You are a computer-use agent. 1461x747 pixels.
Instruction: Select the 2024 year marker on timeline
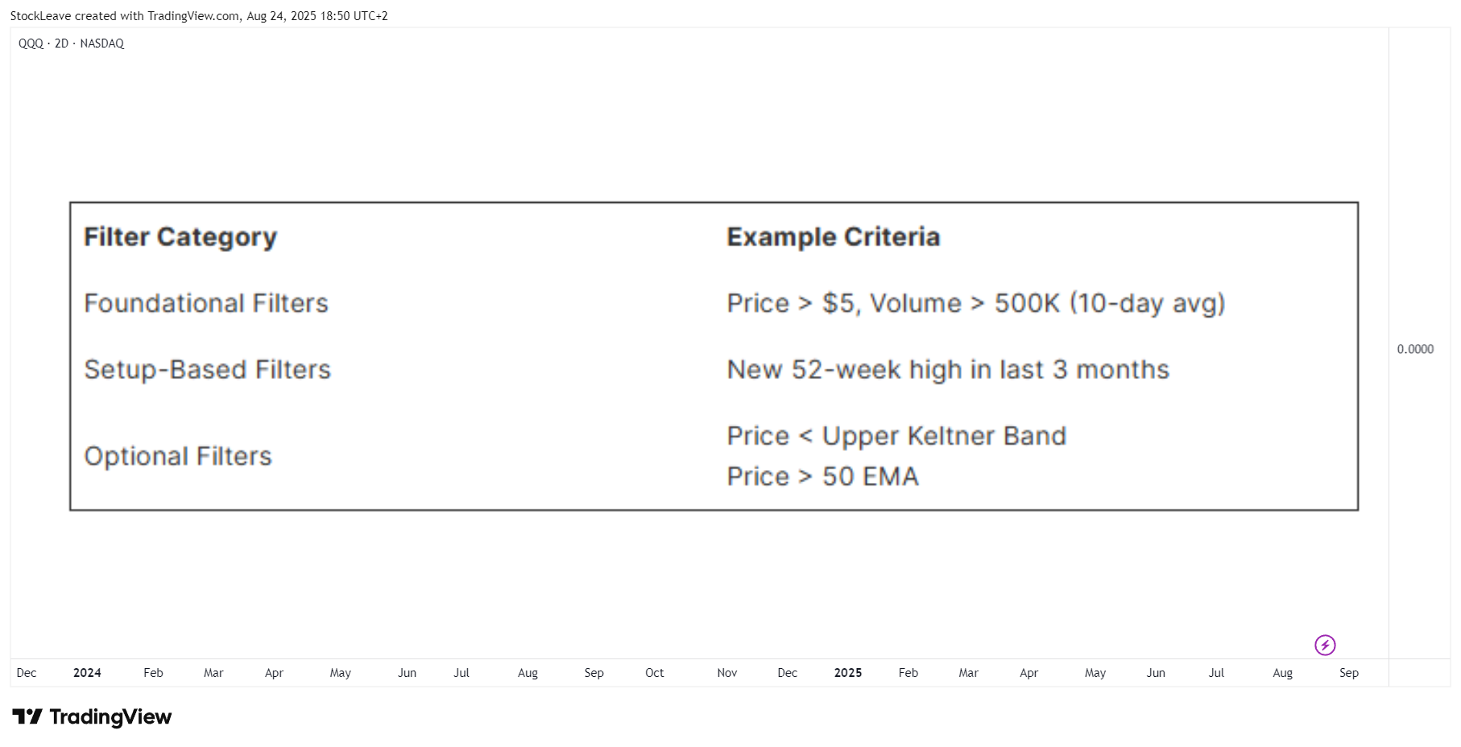point(87,673)
